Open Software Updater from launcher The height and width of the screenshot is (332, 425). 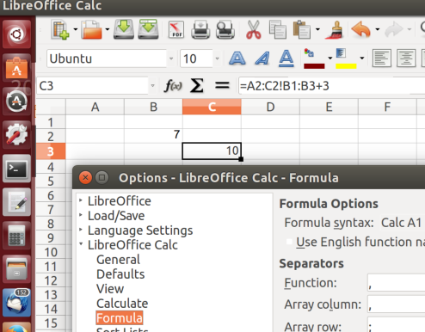click(16, 101)
